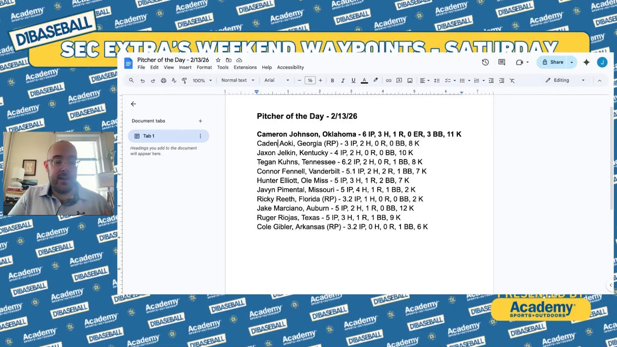Image resolution: width=617 pixels, height=347 pixels.
Task: Start a video call with the camera icon
Action: (x=519, y=62)
